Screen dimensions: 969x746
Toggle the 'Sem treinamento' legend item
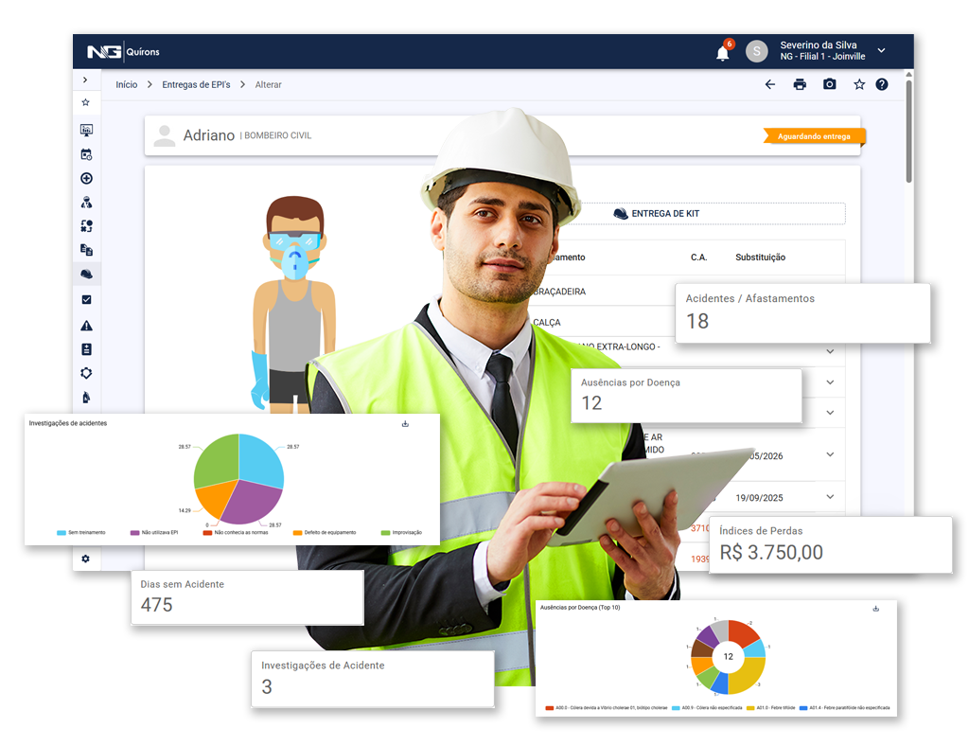(x=81, y=533)
